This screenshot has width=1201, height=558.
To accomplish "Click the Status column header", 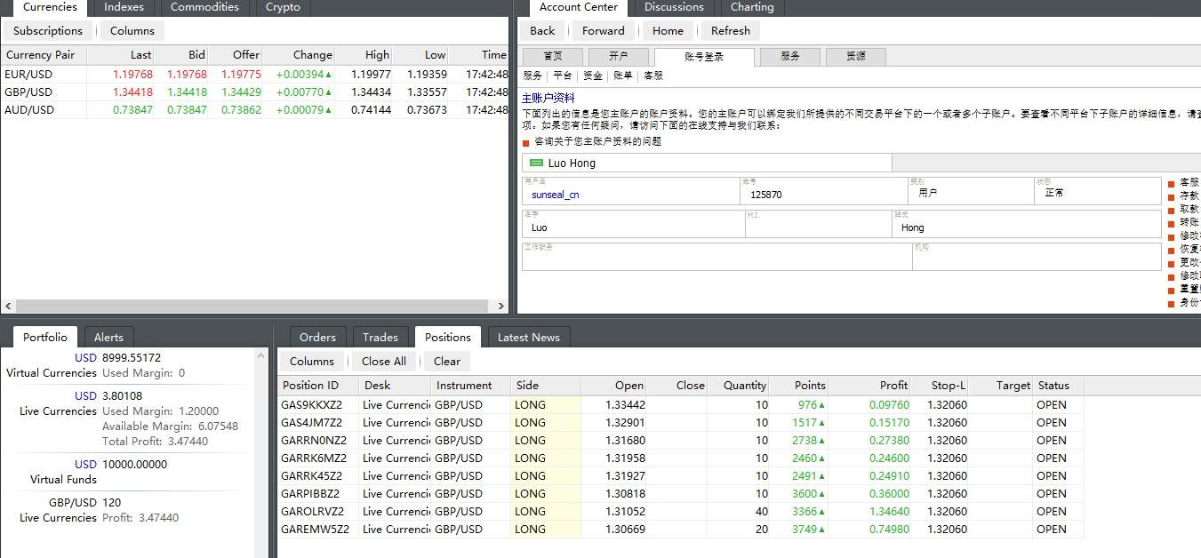I will point(1059,386).
